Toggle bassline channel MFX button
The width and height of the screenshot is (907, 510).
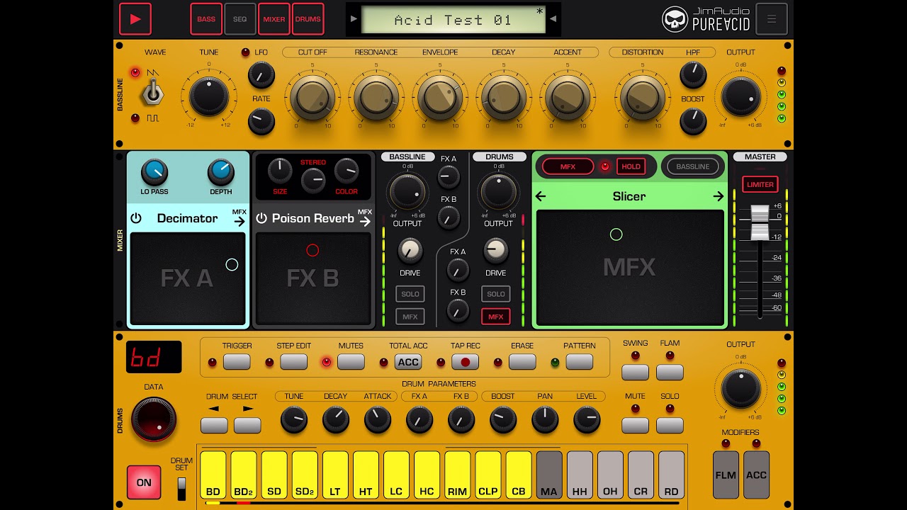click(x=410, y=317)
